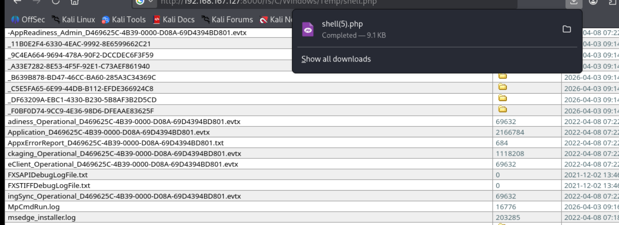This screenshot has width=619, height=225.
Task: Show shell(5).php in containing folder
Action: (567, 29)
